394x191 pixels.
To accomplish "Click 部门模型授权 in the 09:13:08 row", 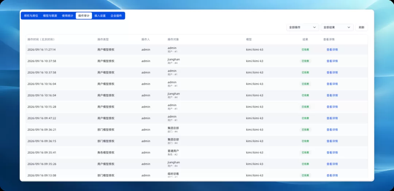I will pos(106,175).
